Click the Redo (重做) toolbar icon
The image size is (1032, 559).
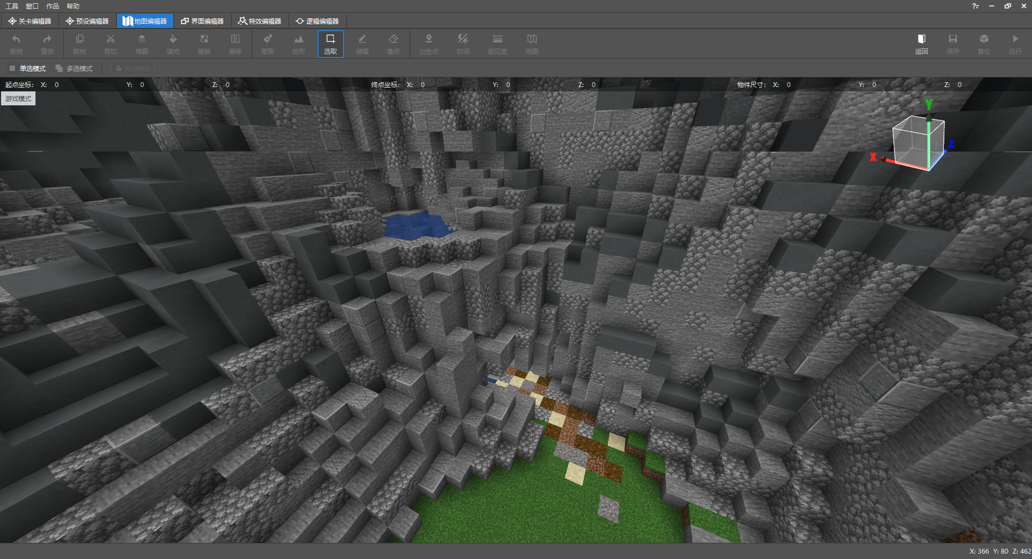click(x=47, y=44)
